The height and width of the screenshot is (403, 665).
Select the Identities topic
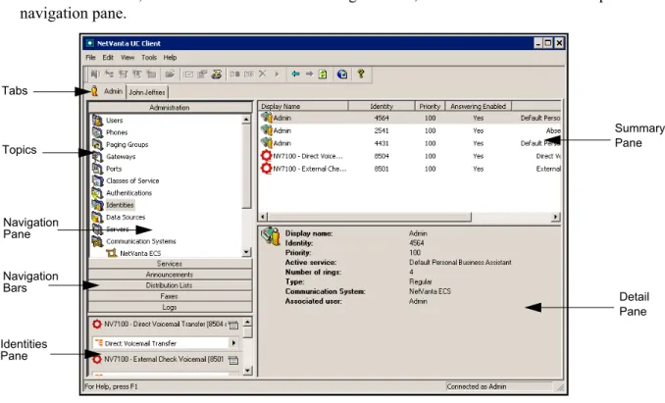pyautogui.click(x=120, y=205)
